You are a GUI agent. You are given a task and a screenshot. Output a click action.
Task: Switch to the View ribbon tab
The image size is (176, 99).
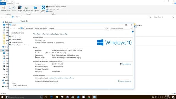point(18,4)
